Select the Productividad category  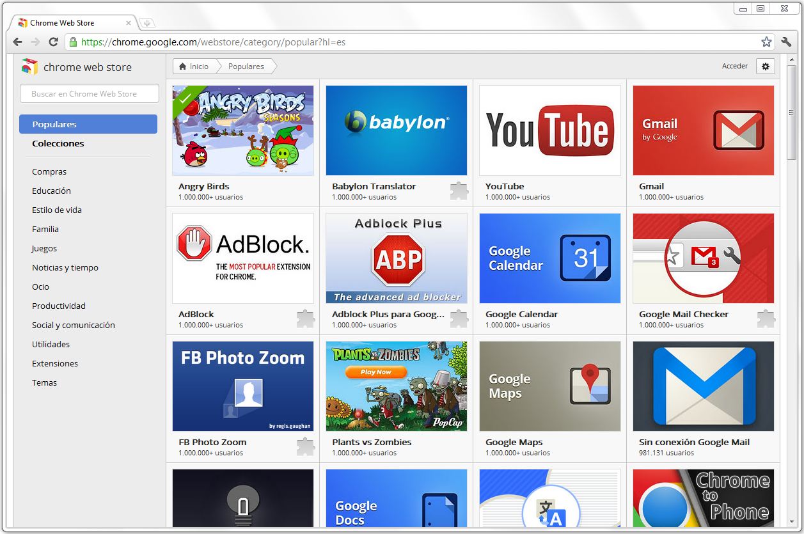coord(59,306)
